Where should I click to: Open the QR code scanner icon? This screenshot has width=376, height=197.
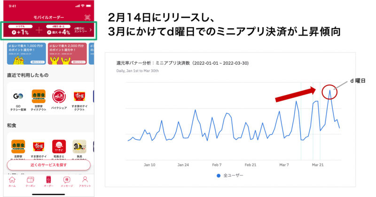point(87,17)
